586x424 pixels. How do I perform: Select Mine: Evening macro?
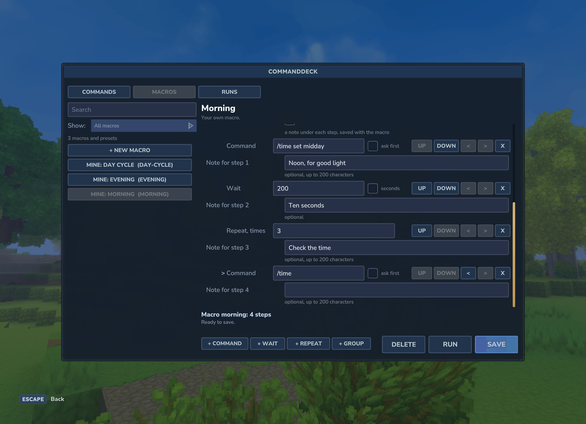pos(130,180)
